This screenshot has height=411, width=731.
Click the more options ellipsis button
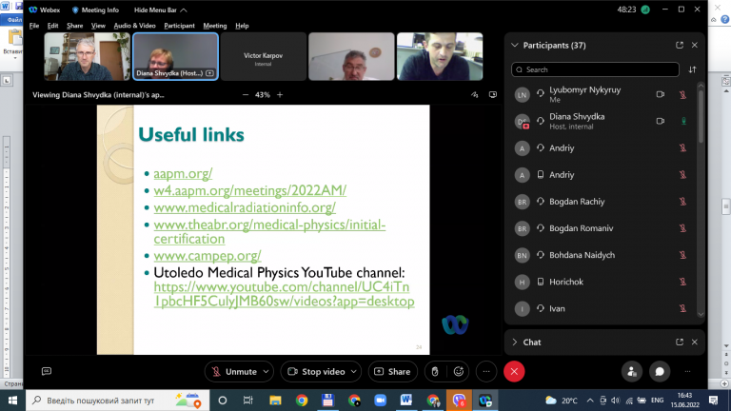click(486, 371)
